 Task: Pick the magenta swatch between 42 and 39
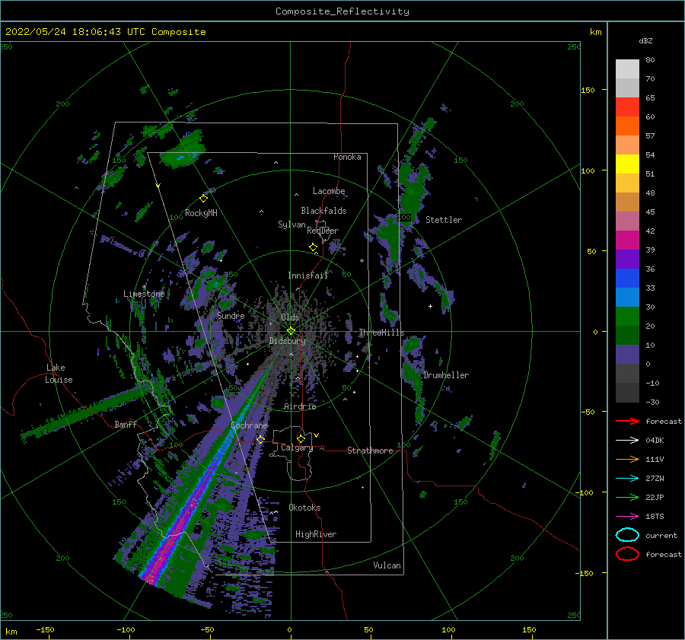pos(627,240)
